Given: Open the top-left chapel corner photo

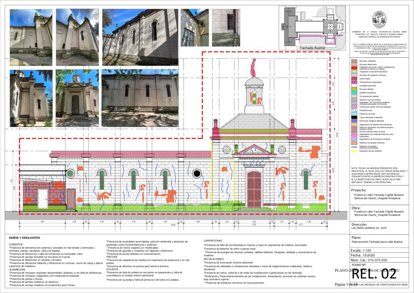Looking at the screenshot, I should click(30, 36).
